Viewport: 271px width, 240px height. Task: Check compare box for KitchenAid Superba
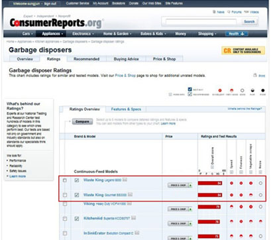(65, 219)
